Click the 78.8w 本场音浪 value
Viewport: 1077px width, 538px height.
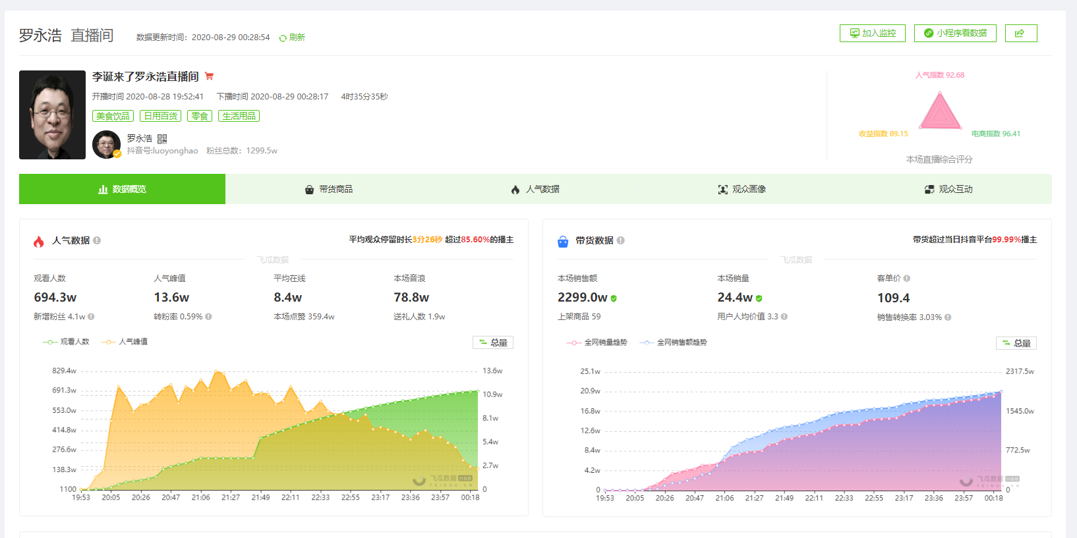[411, 298]
